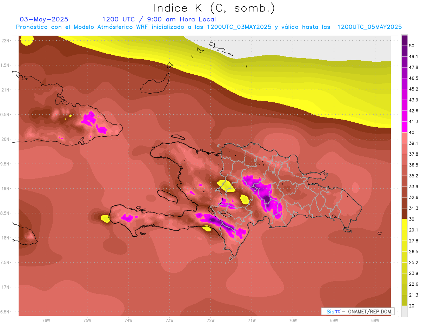
Task: Click the 75W longitude label
Action: [87, 320]
